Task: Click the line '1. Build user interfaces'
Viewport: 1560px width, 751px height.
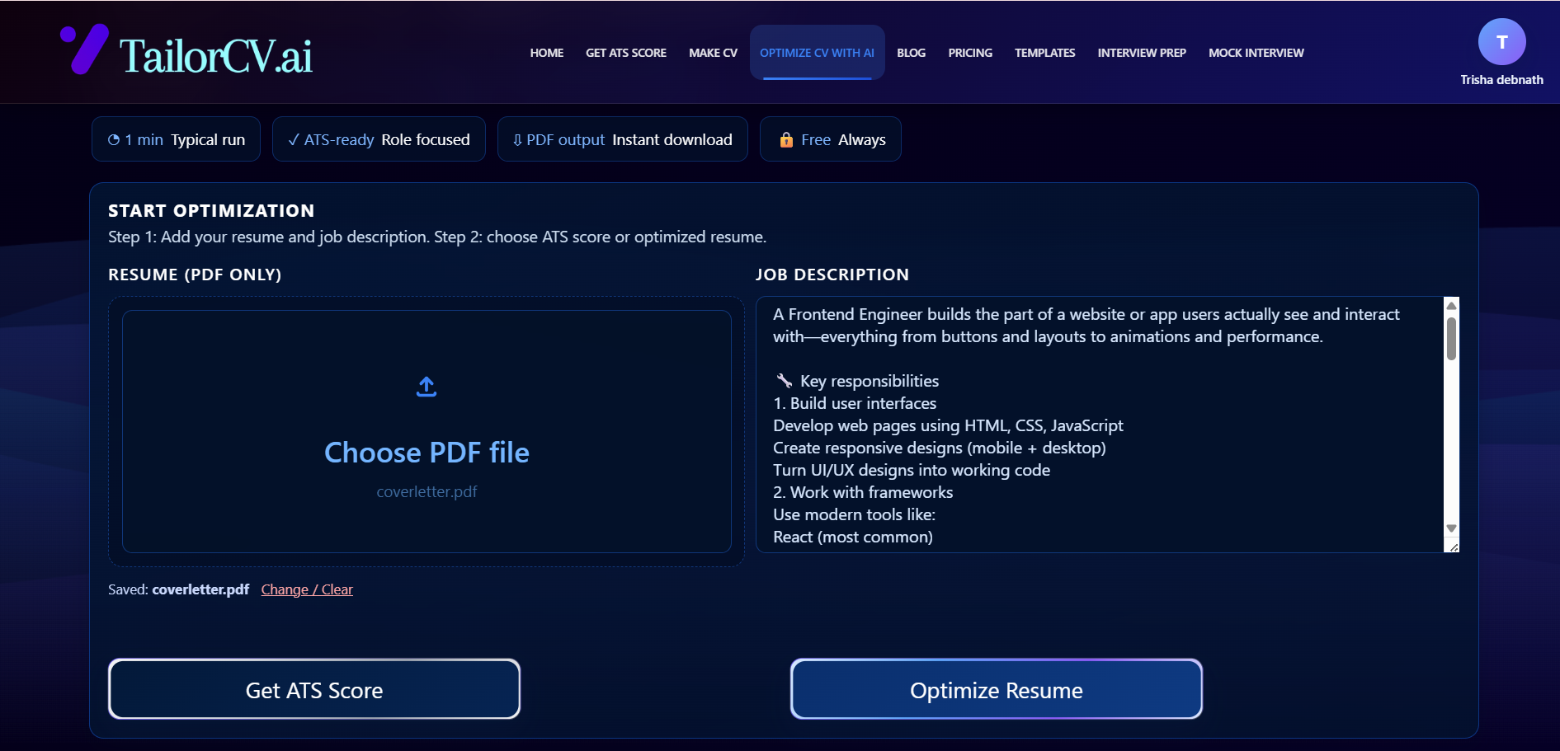Action: click(x=855, y=403)
